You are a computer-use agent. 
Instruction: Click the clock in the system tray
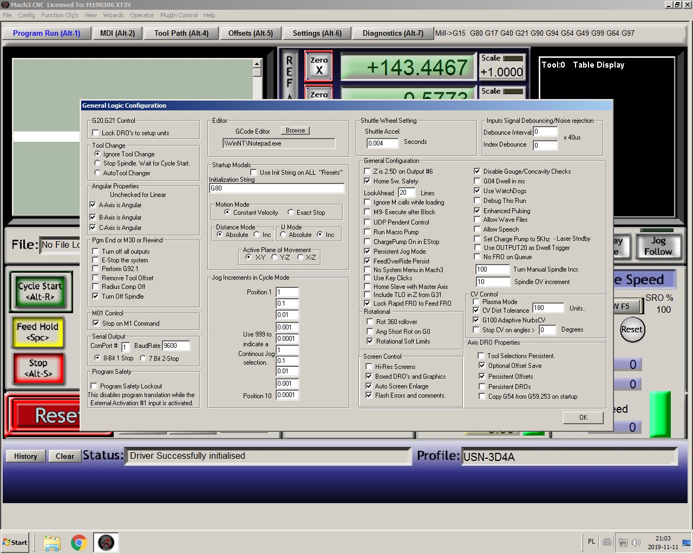663,543
